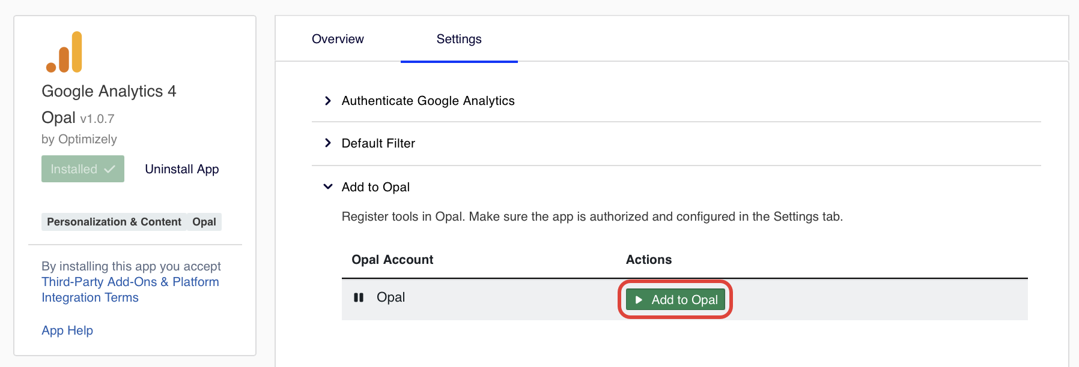
Task: Click the play triangle inside Add to Opal
Action: pos(639,299)
